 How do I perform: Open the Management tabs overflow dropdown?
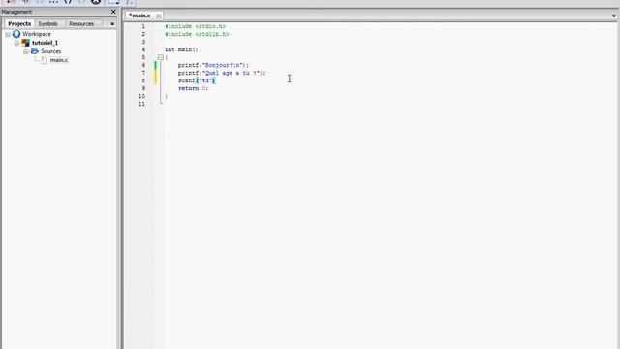112,24
